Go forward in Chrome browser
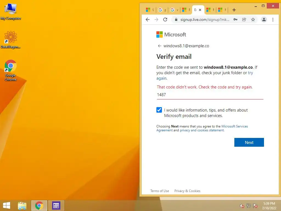281x211 pixels. click(x=156, y=20)
